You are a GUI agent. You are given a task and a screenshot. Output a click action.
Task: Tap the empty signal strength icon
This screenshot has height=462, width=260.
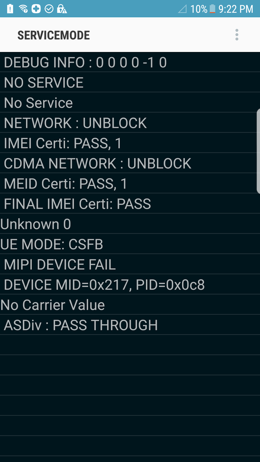(x=182, y=9)
